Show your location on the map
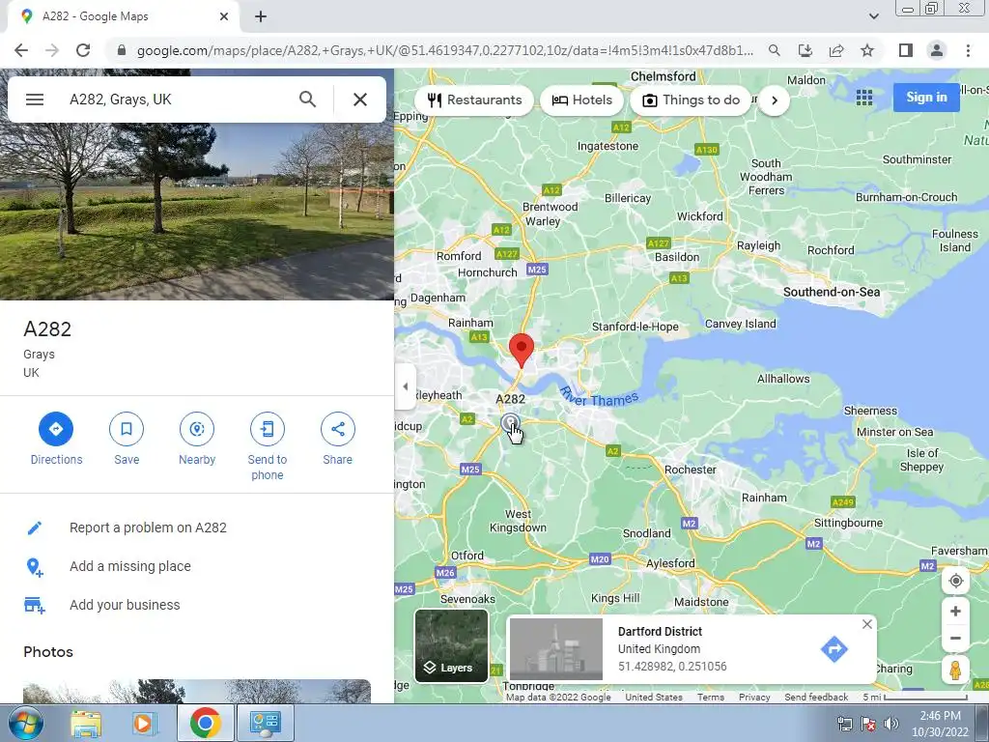Image resolution: width=989 pixels, height=742 pixels. coord(955,581)
